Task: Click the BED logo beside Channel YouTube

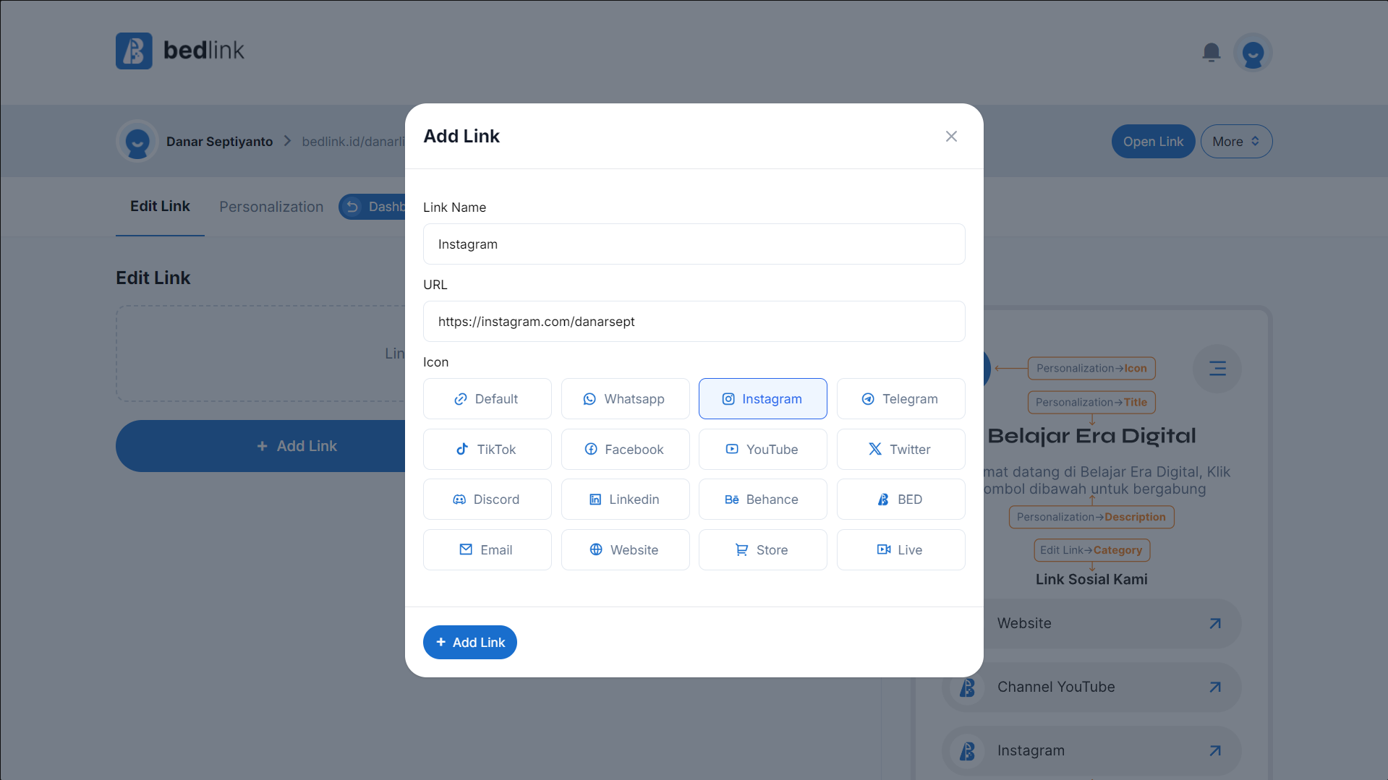Action: [x=967, y=687]
